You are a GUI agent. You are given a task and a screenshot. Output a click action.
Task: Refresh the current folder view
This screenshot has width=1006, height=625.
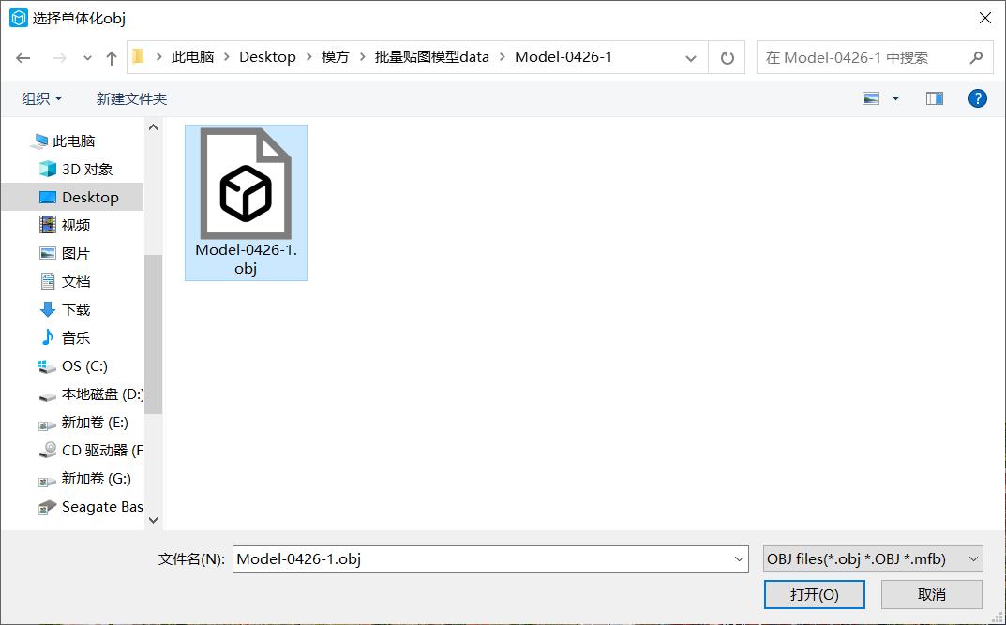tap(727, 58)
